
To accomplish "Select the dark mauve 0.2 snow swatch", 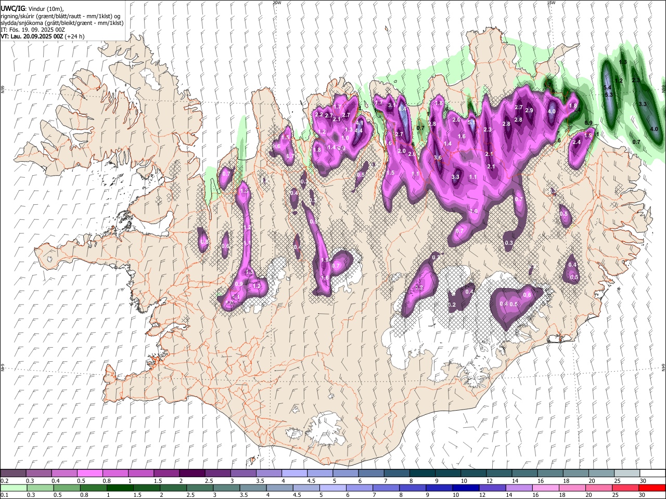I will (13, 473).
